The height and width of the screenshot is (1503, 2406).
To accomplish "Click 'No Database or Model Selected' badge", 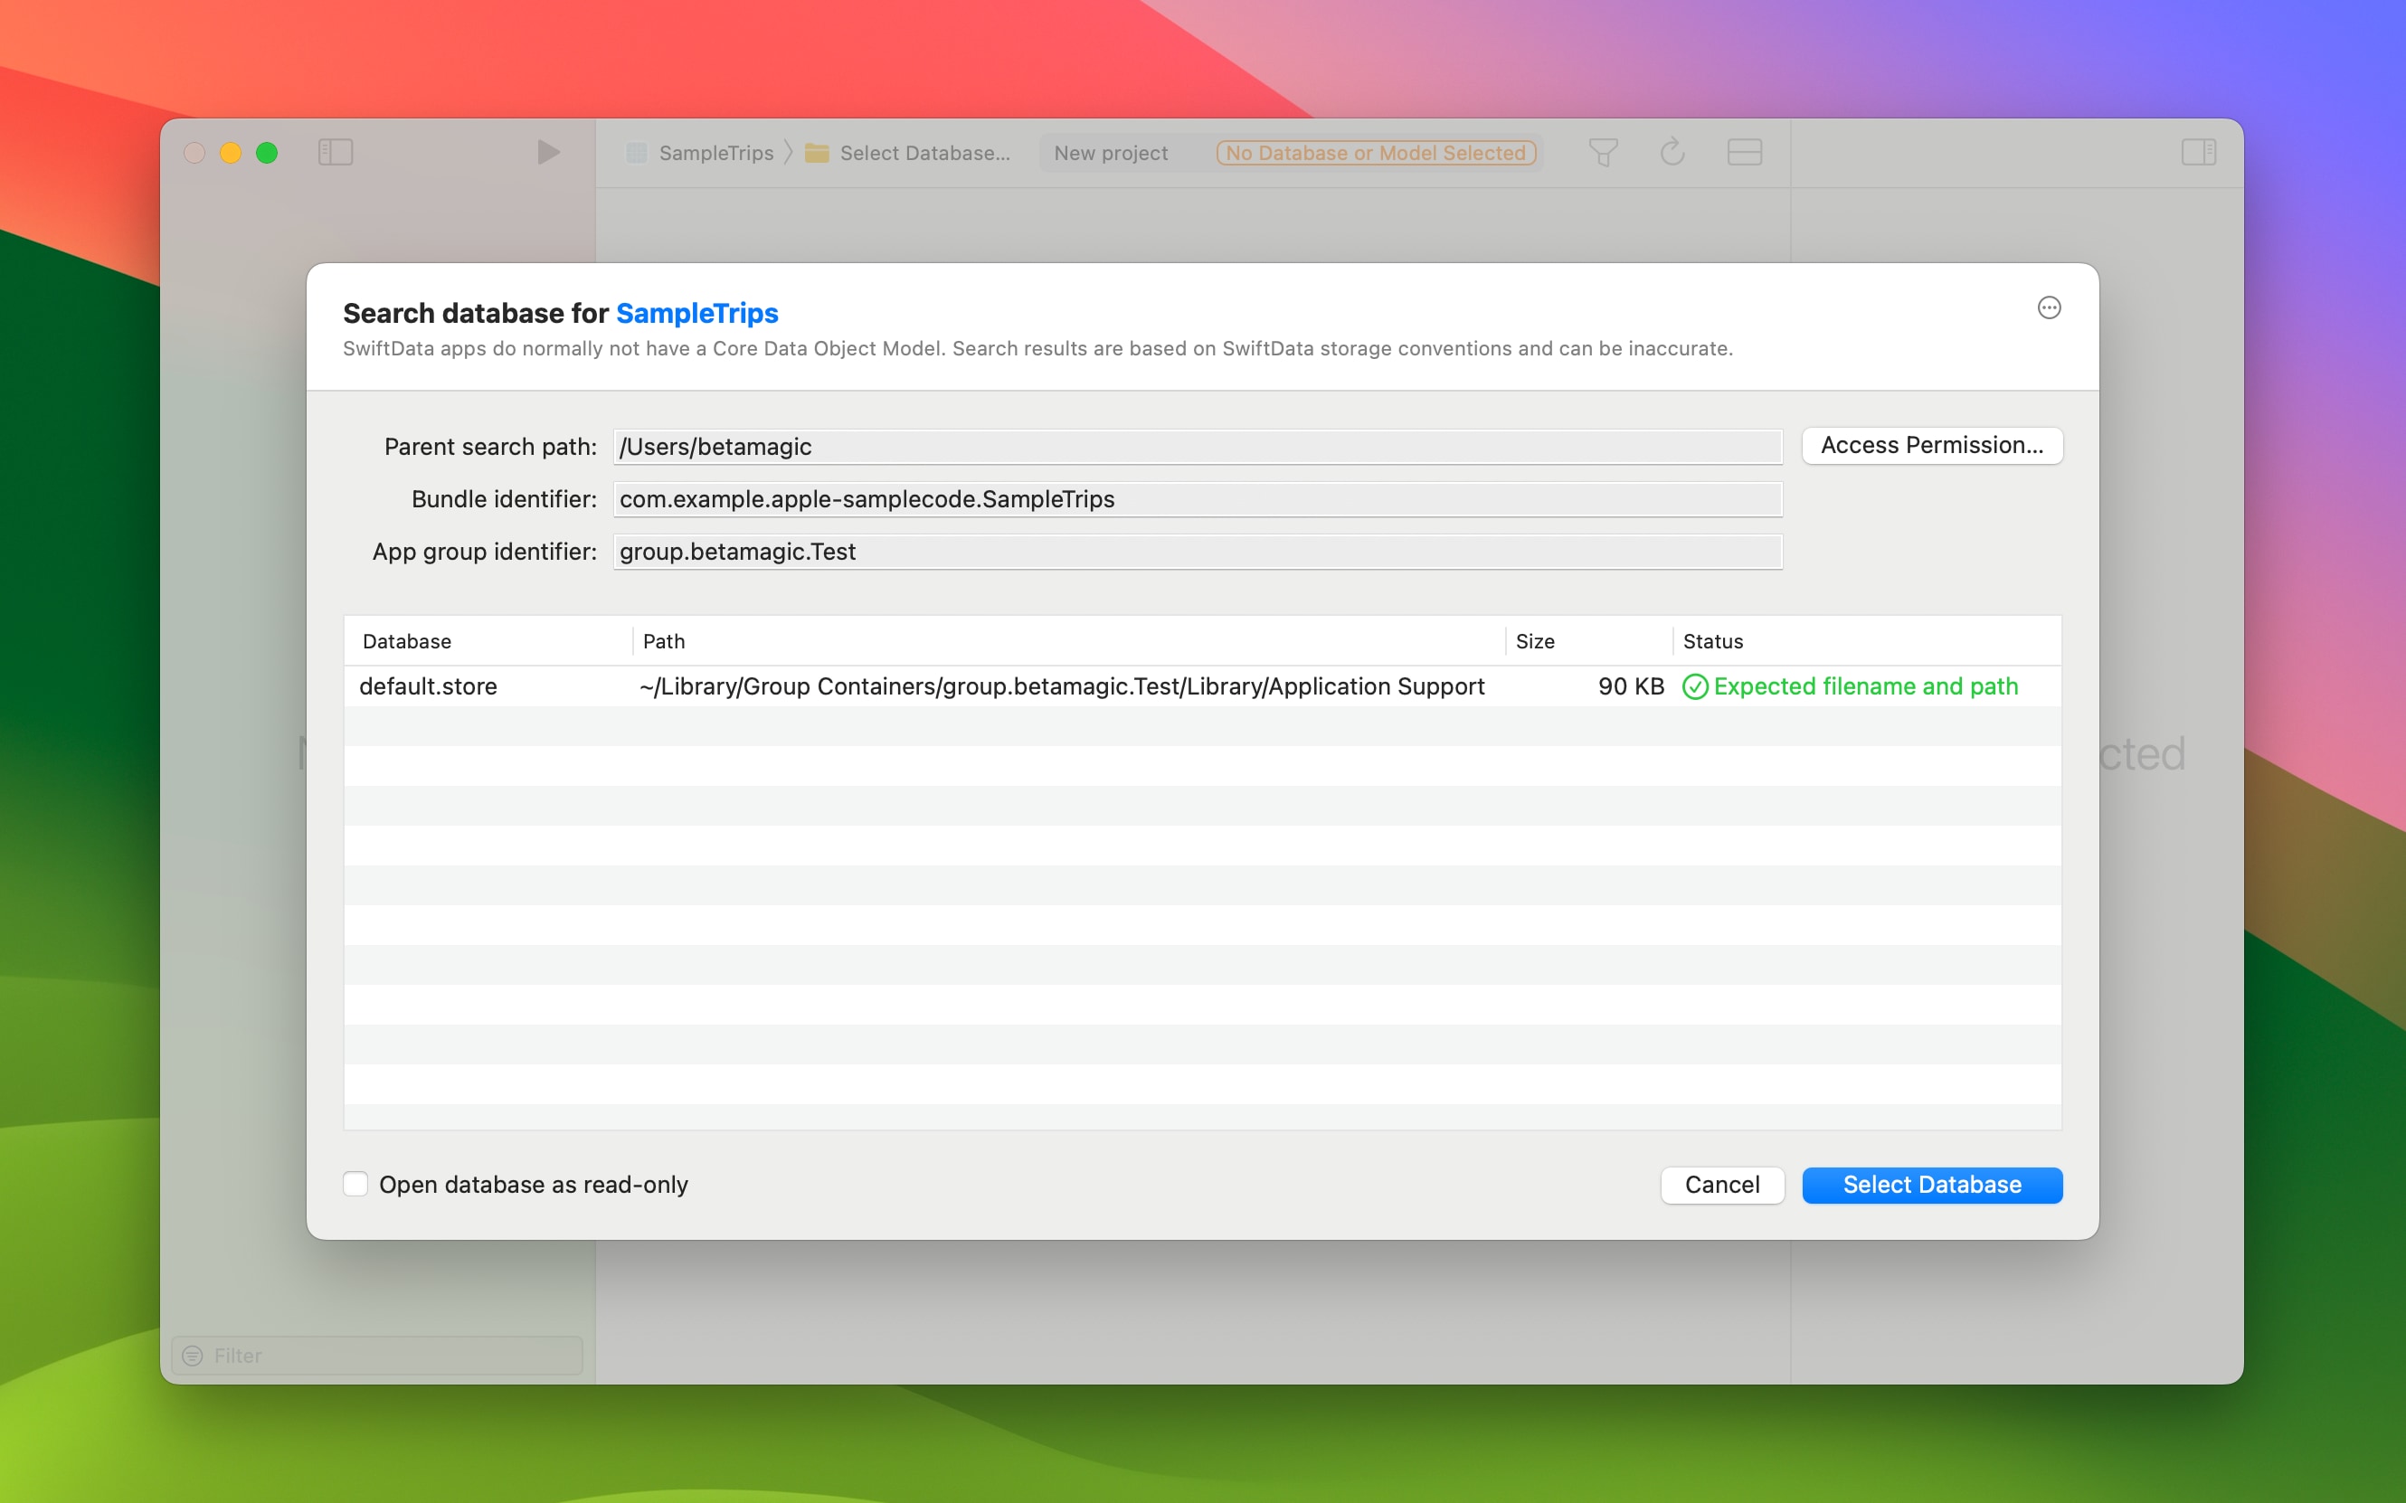I will coord(1376,153).
